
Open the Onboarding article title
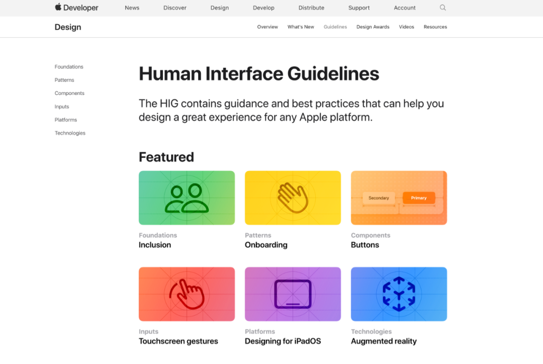pos(266,245)
